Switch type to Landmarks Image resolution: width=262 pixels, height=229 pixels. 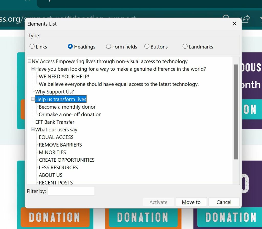coord(185,47)
